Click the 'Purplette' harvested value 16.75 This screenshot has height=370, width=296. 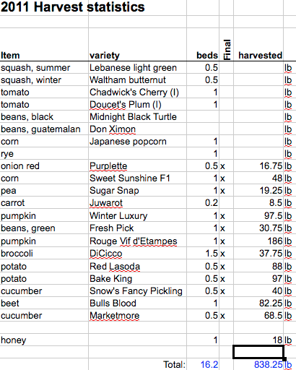point(271,166)
